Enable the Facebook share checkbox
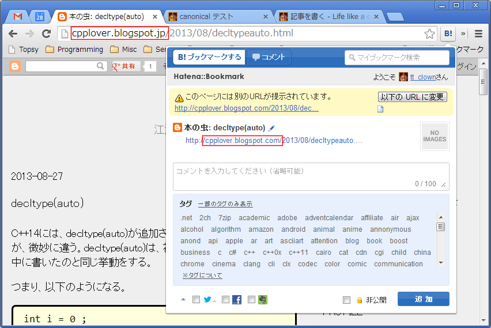This screenshot has height=328, width=491. click(x=225, y=300)
